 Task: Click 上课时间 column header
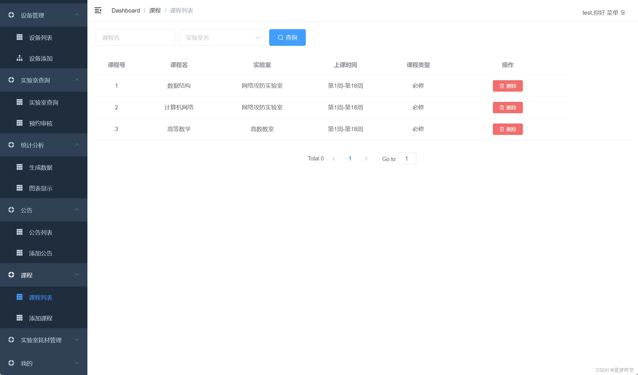point(346,65)
